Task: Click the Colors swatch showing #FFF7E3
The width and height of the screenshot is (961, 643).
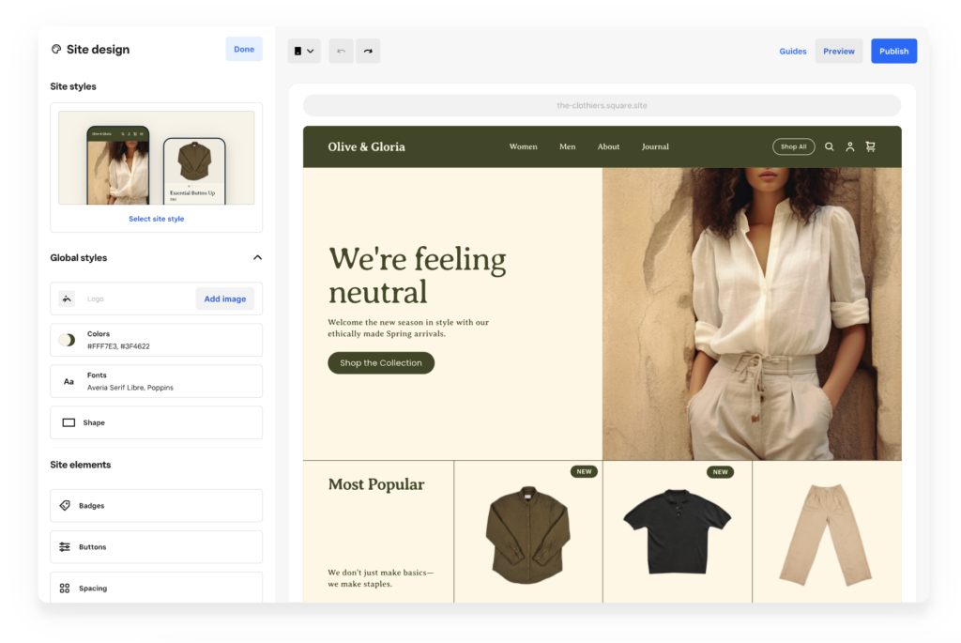Action: 66,339
